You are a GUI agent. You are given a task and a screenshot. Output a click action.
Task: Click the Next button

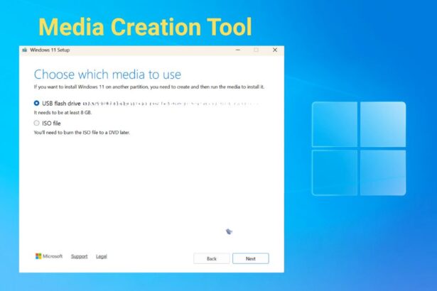pos(251,258)
